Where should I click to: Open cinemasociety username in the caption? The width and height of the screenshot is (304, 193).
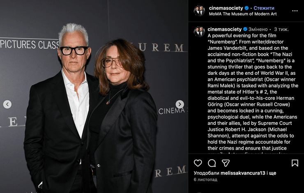(225, 29)
